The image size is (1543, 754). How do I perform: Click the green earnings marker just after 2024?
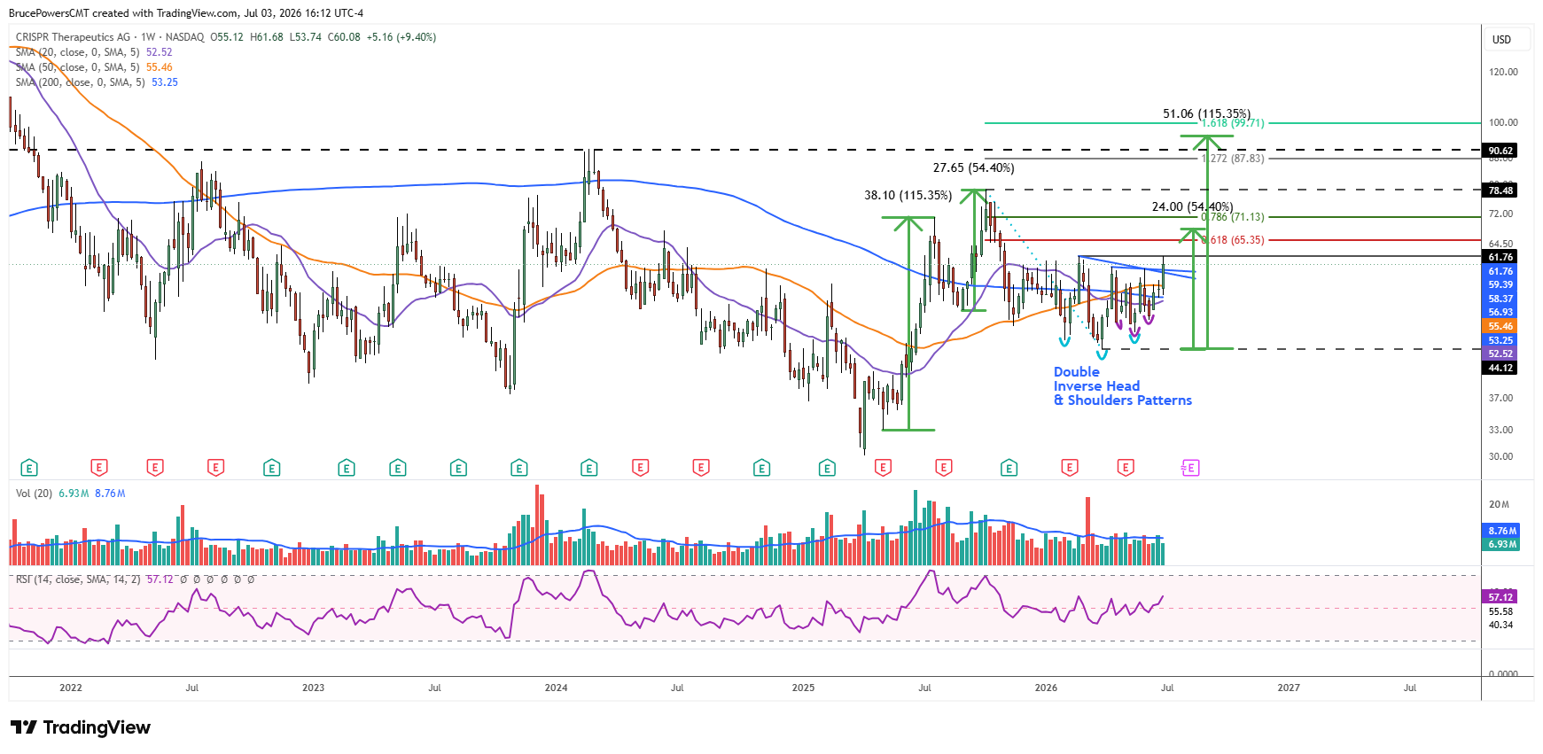pyautogui.click(x=589, y=468)
